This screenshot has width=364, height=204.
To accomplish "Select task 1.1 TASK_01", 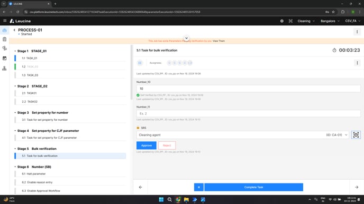I will pos(70,58).
